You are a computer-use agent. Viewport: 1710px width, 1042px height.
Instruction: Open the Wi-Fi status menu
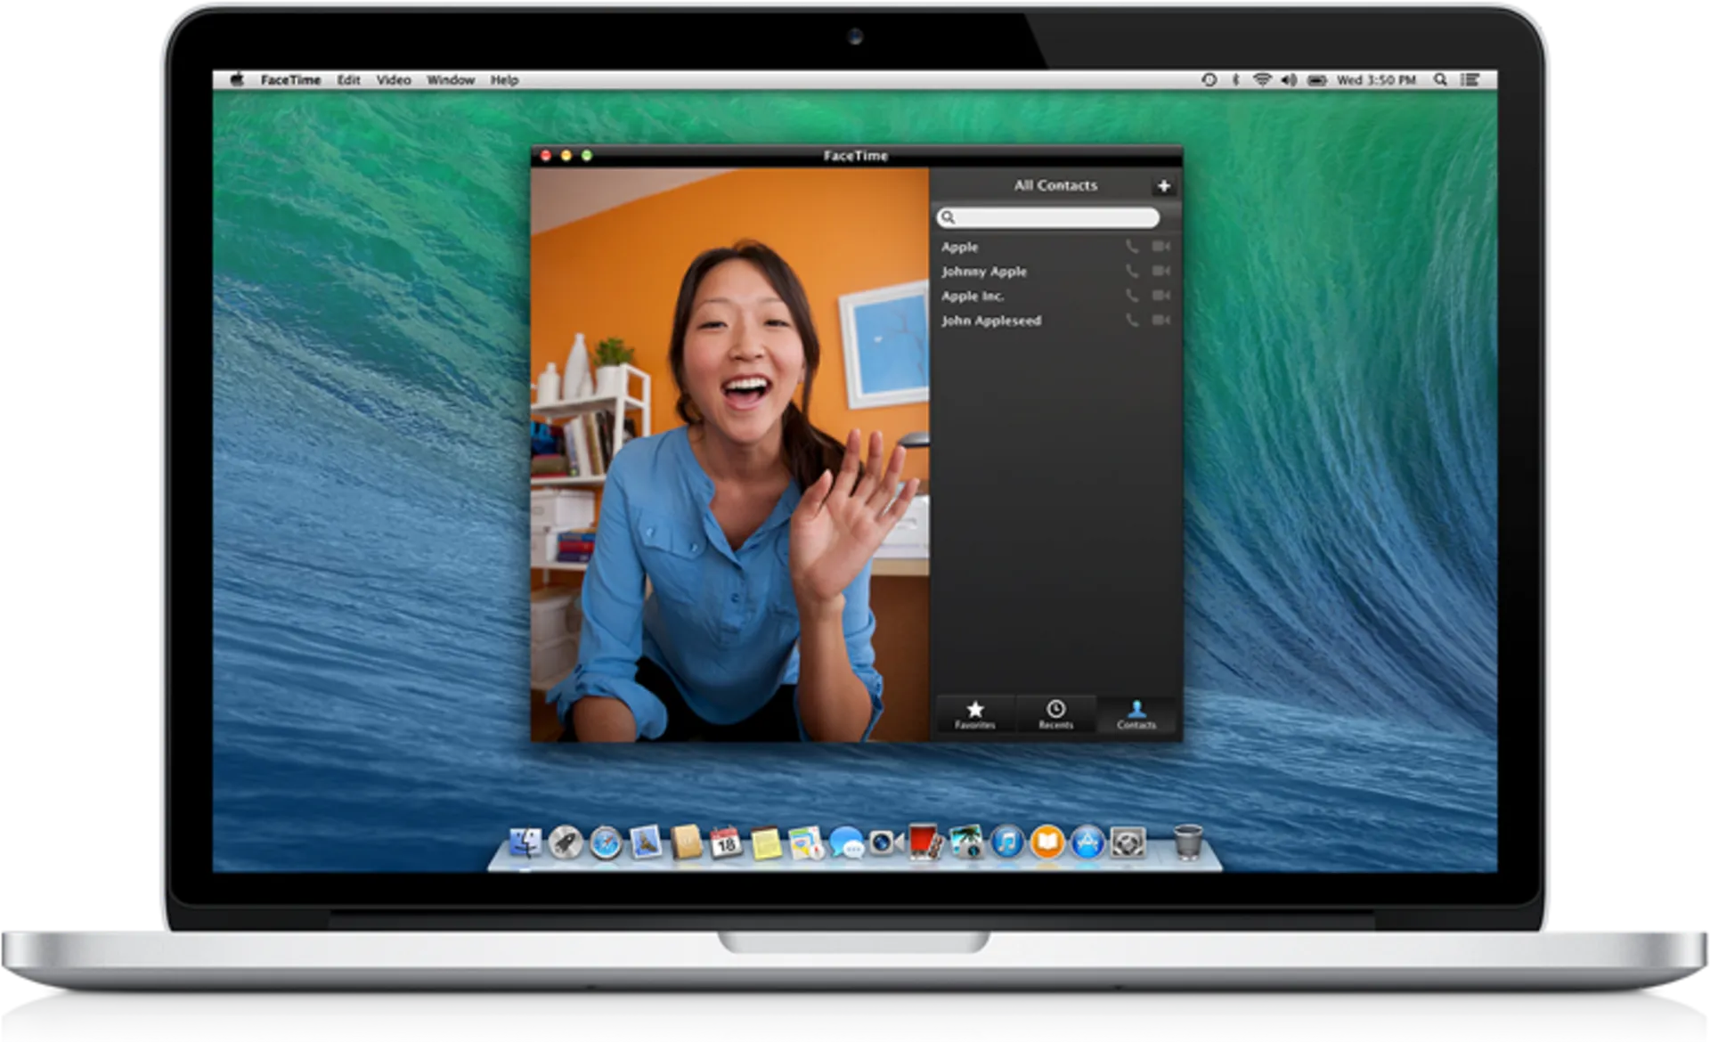coord(1262,80)
